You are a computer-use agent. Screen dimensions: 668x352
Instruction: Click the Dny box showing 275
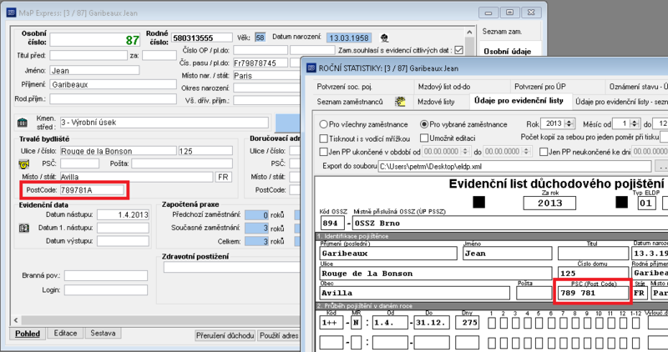pyautogui.click(x=467, y=323)
